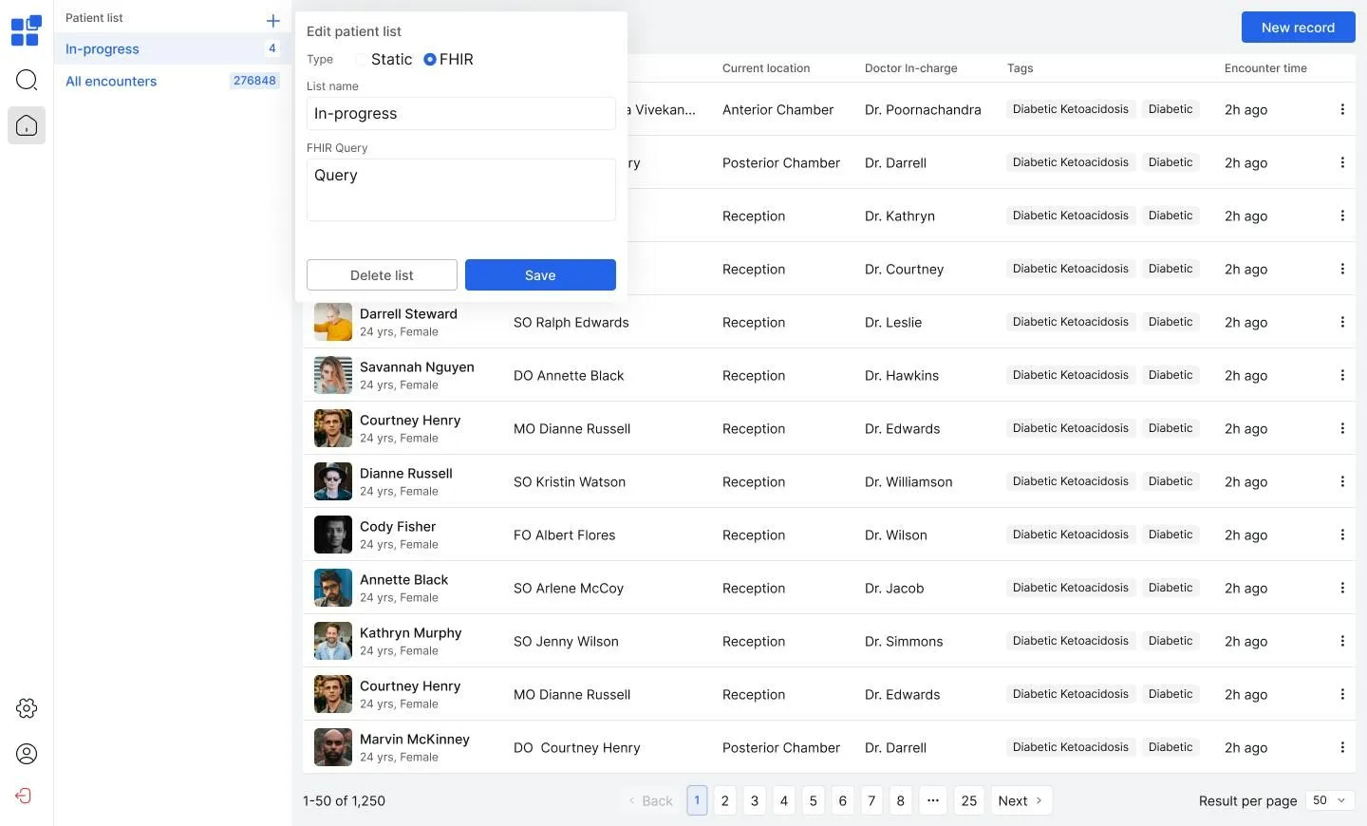Open the settings gear icon
This screenshot has width=1367, height=826.
pos(26,707)
